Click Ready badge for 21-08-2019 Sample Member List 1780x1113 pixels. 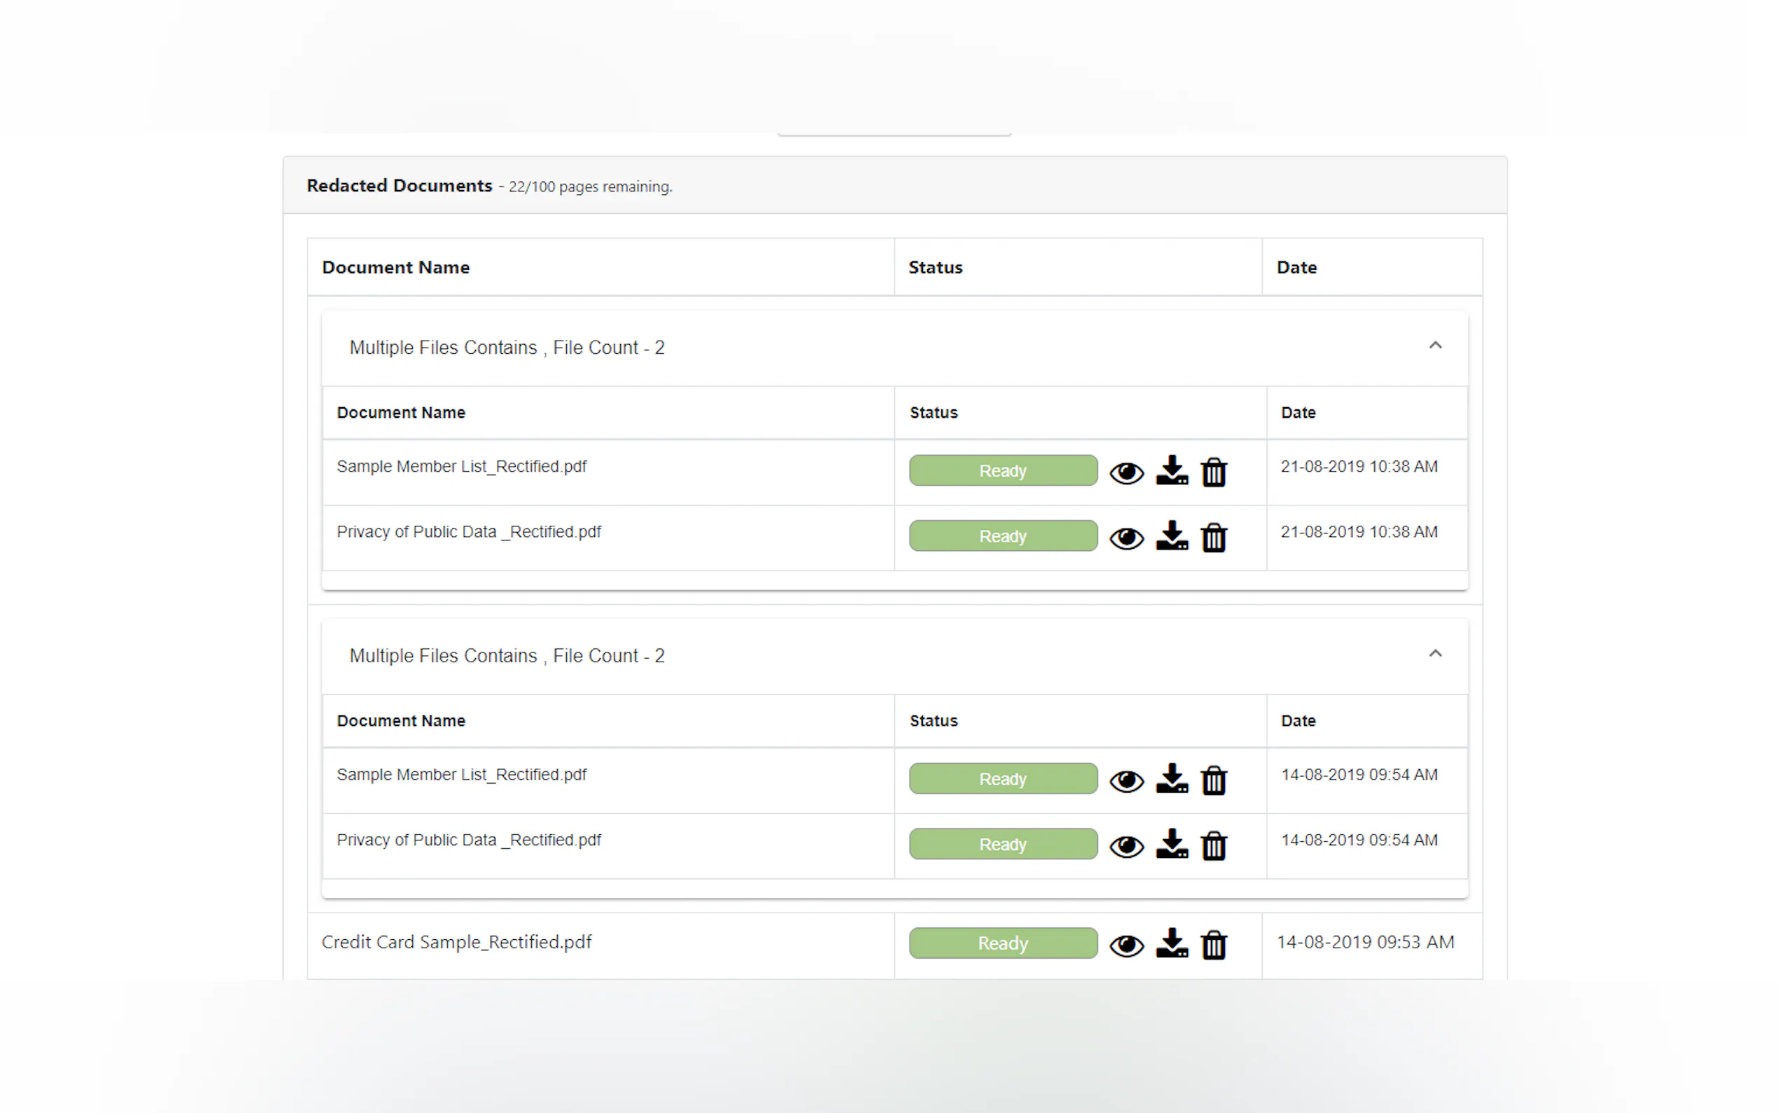tap(1002, 470)
